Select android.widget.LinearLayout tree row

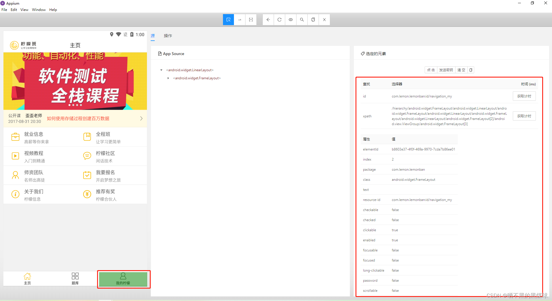[x=190, y=70]
